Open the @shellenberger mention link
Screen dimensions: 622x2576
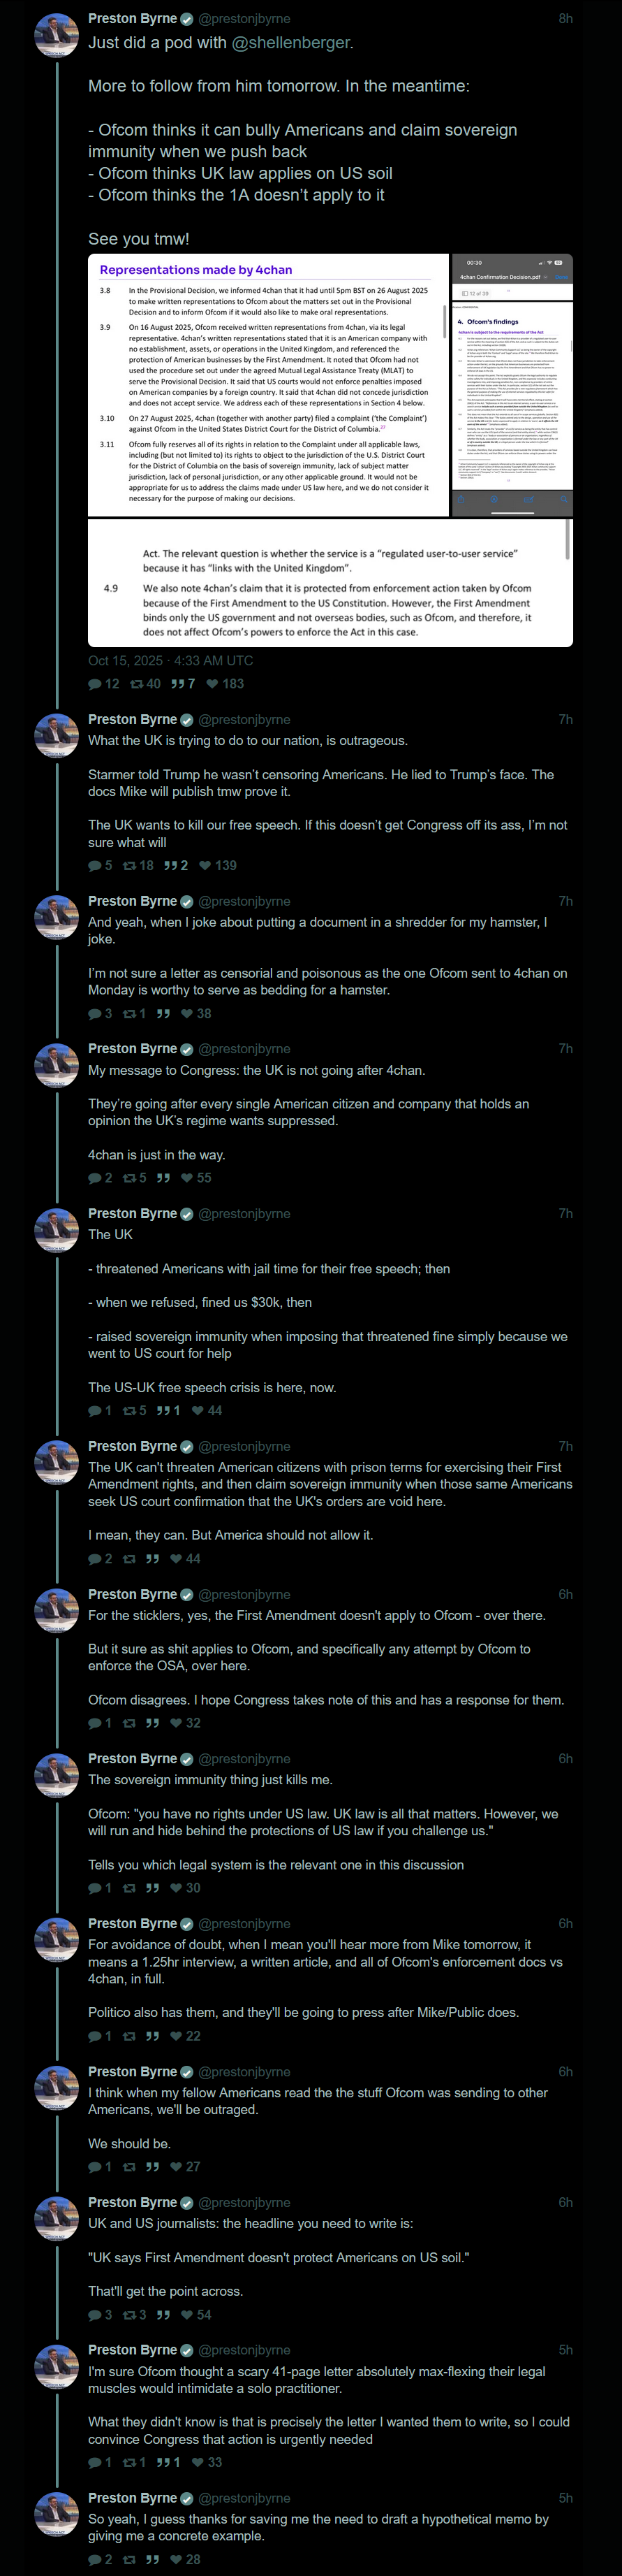(290, 43)
